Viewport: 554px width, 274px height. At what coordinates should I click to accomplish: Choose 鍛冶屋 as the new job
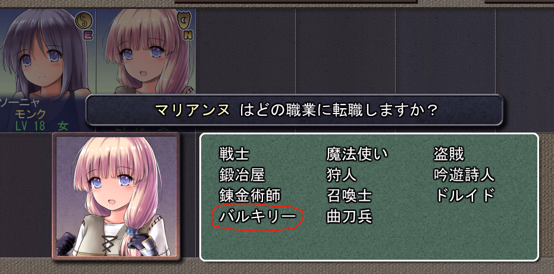[242, 175]
